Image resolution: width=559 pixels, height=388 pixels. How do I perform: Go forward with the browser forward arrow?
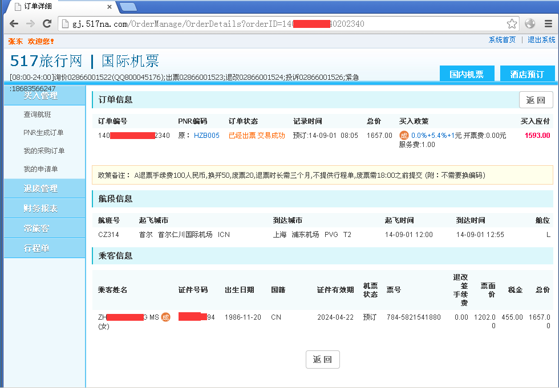tap(30, 24)
